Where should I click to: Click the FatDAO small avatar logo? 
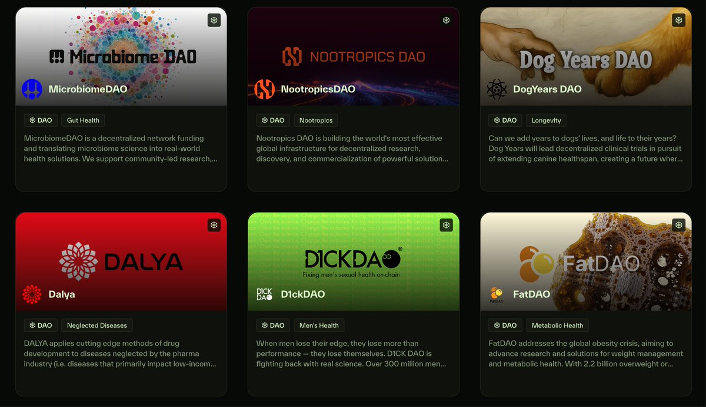tap(497, 294)
